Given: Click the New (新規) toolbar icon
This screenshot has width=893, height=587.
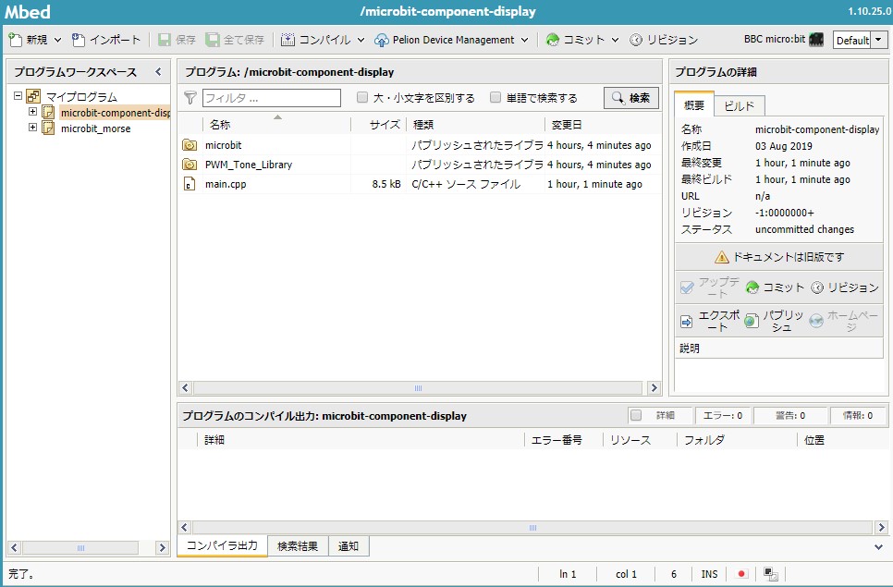Looking at the screenshot, I should coord(16,40).
